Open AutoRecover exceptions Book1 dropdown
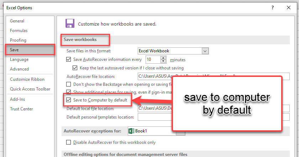299x157 pixels. tap(180, 131)
